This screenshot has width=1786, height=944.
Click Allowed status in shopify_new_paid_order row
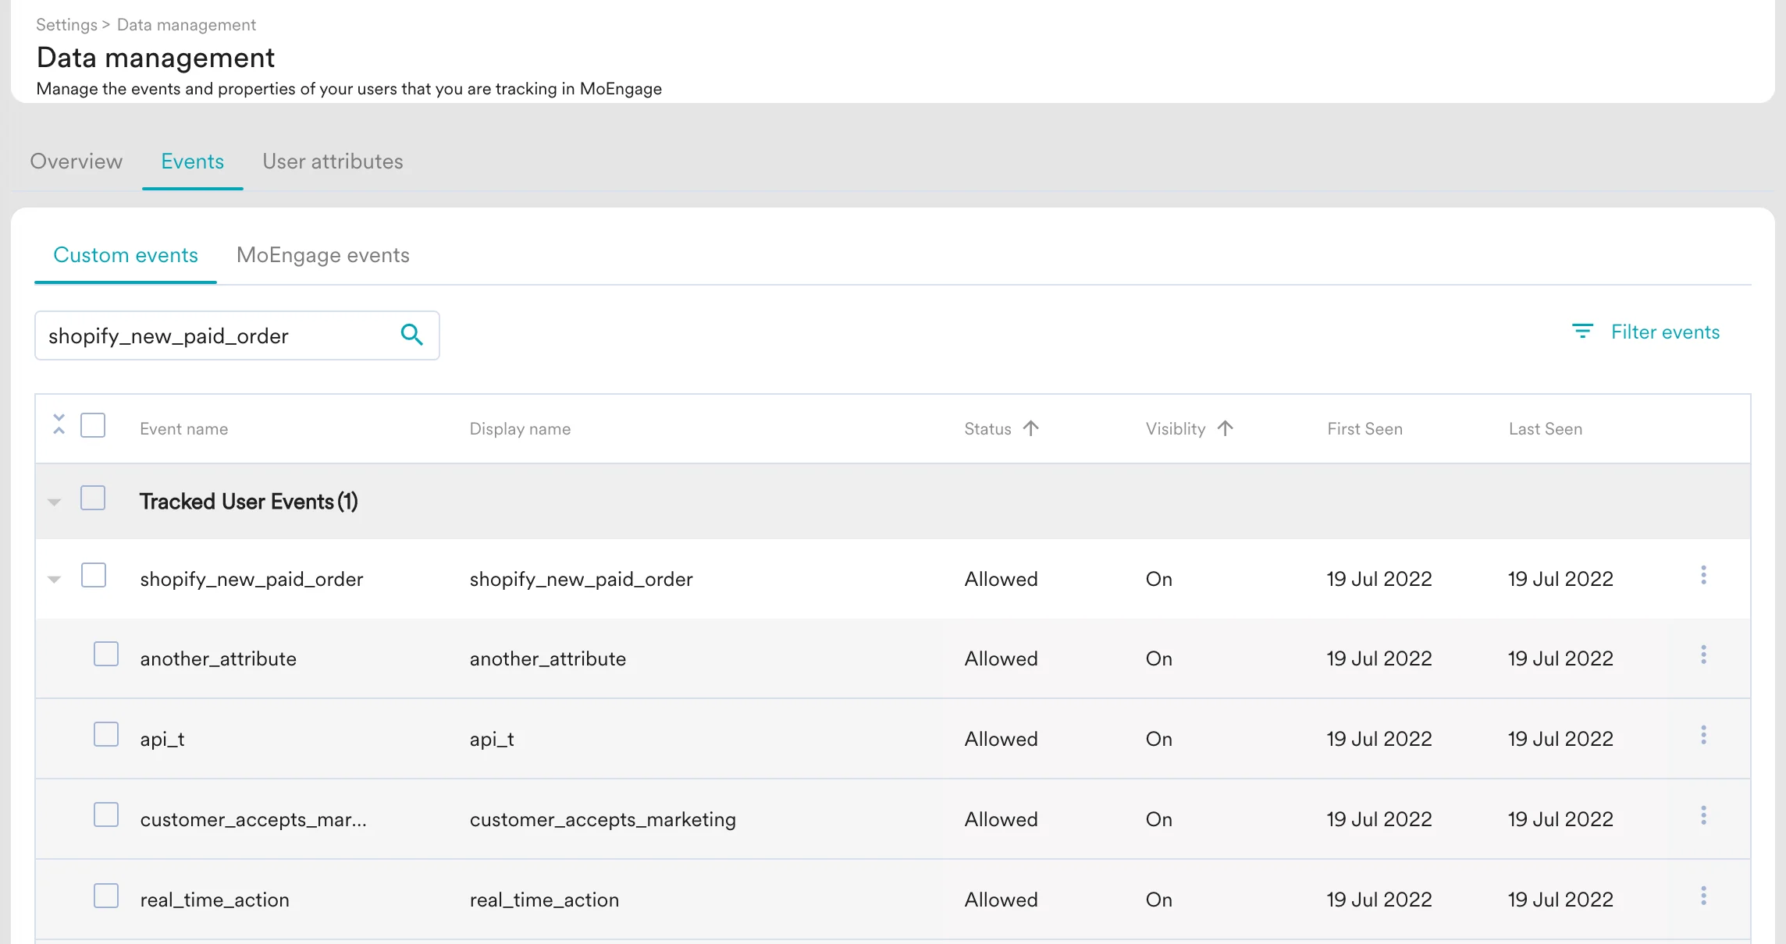(1002, 579)
